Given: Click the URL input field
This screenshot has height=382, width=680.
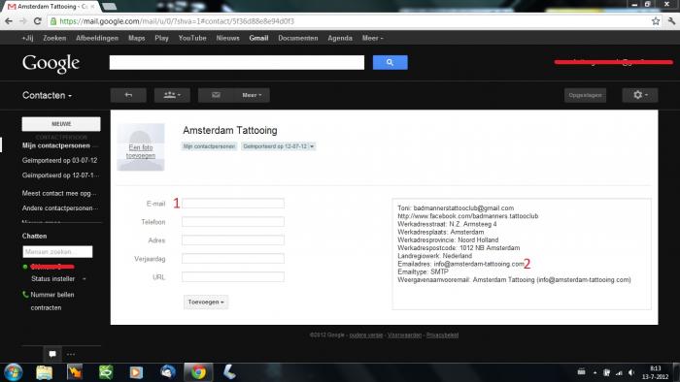Looking at the screenshot, I should pos(233,277).
